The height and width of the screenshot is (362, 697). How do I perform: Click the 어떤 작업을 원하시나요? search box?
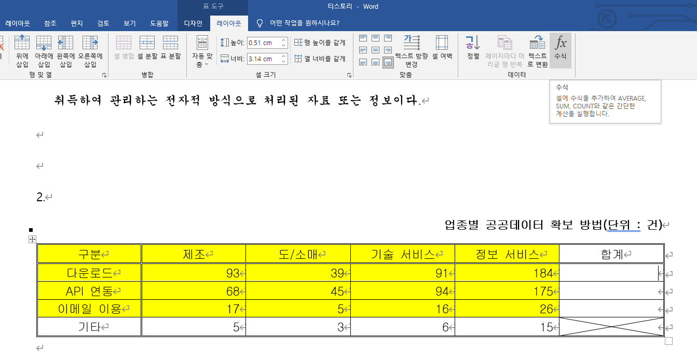[305, 23]
